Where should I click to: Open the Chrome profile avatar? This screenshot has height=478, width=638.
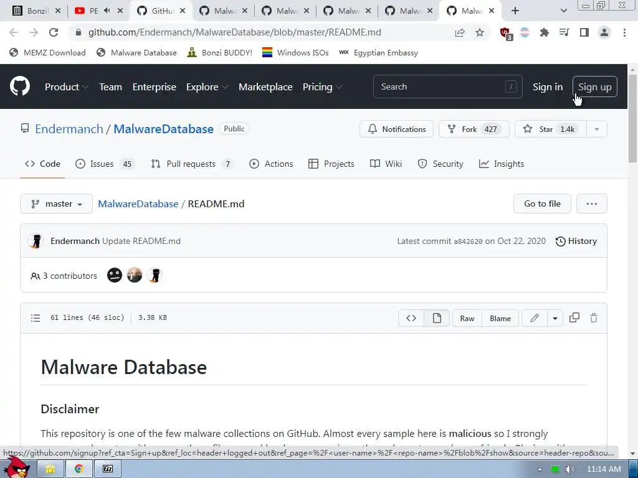[x=604, y=32]
